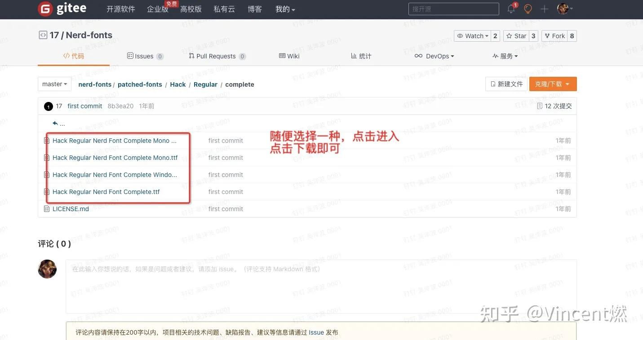The width and height of the screenshot is (643, 340).
Task: Fork the repository
Action: [x=554, y=36]
